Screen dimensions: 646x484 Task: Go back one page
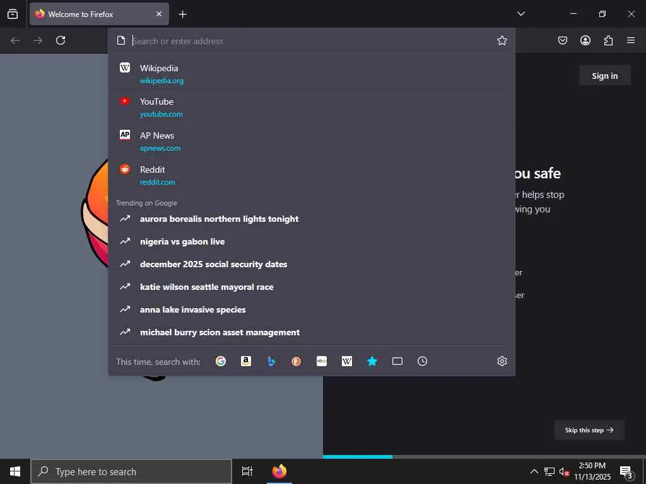pos(15,40)
